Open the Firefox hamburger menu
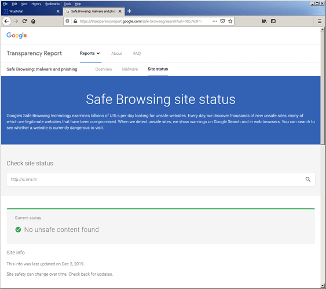The width and height of the screenshot is (326, 289). (x=320, y=21)
